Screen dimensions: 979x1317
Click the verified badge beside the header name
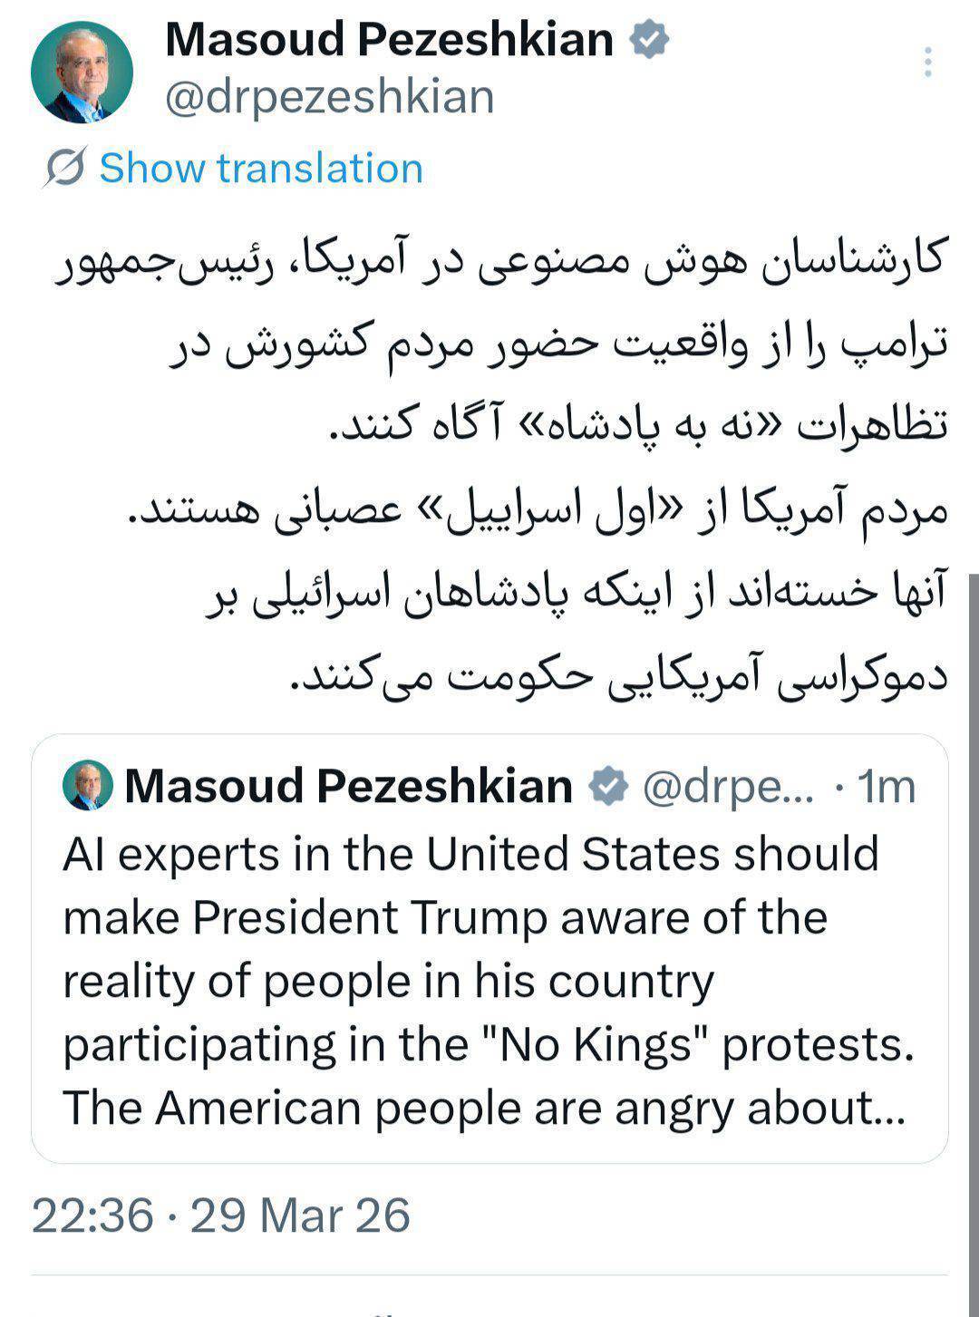coord(649,39)
